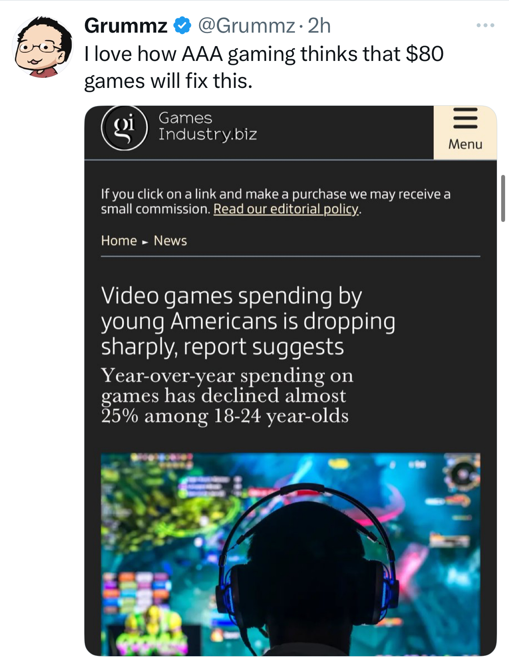The width and height of the screenshot is (509, 661).
Task: Click the @Grummz handle
Action: click(x=247, y=26)
